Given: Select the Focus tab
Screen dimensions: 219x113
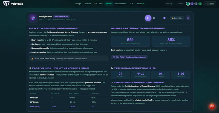Looking at the screenshot, I should click(109, 4).
